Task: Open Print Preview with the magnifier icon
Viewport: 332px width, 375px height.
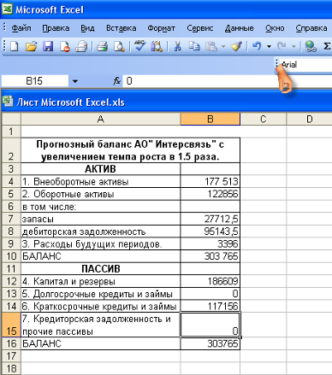Action: click(x=119, y=46)
